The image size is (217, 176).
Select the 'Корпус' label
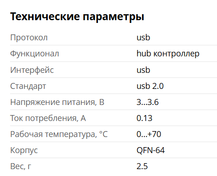pos(24,150)
